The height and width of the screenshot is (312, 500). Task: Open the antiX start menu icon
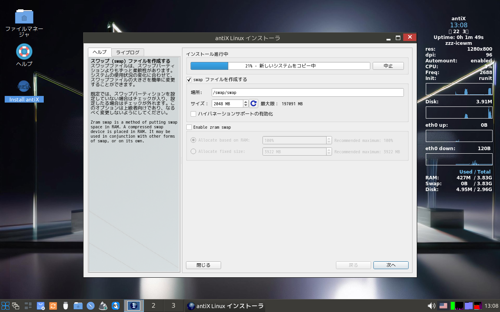click(5, 306)
